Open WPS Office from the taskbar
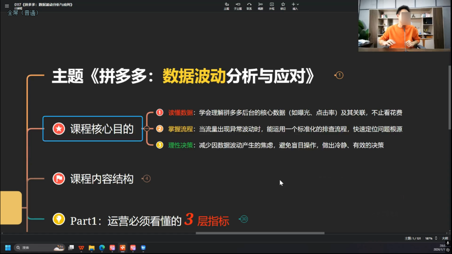This screenshot has height=254, width=452. pos(81,248)
